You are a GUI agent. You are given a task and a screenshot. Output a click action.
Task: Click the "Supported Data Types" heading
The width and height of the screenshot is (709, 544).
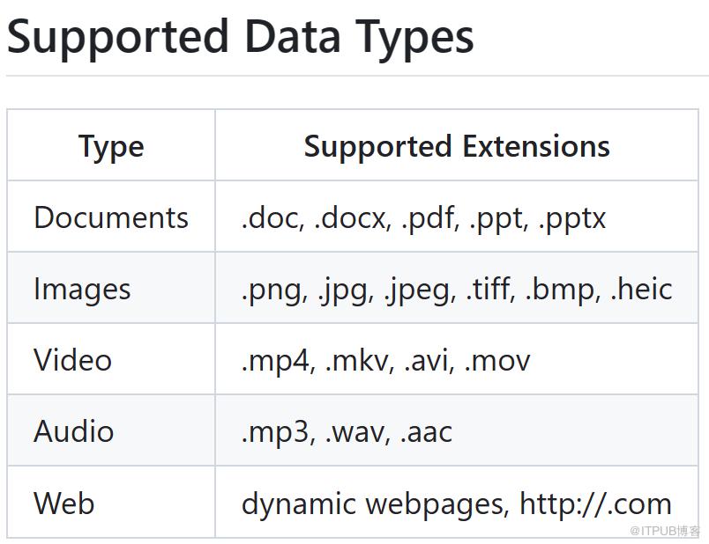coord(240,37)
